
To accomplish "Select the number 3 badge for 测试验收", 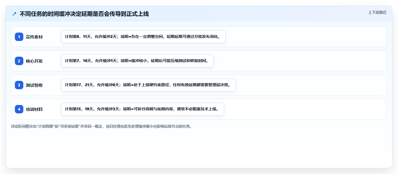I will coord(19,85).
